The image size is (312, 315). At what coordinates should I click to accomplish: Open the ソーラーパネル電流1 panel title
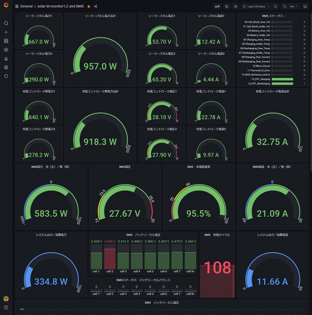[211, 16]
